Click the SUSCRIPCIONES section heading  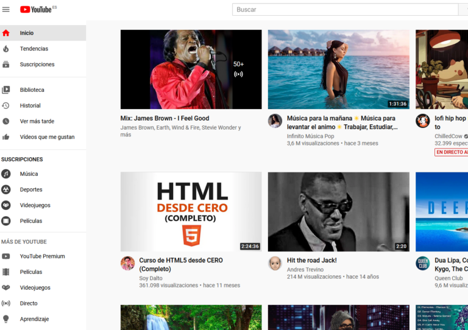coord(22,160)
